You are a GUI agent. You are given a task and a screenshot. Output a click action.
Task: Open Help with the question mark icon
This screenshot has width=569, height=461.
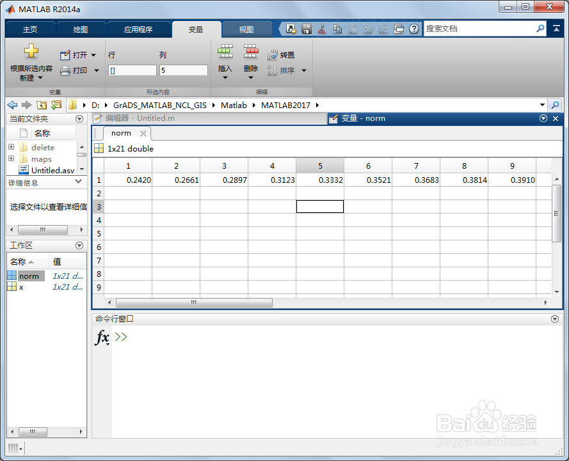point(413,29)
